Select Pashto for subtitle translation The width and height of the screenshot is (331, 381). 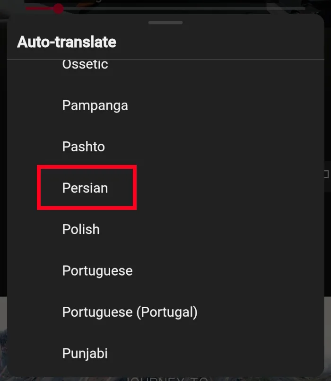(x=83, y=147)
